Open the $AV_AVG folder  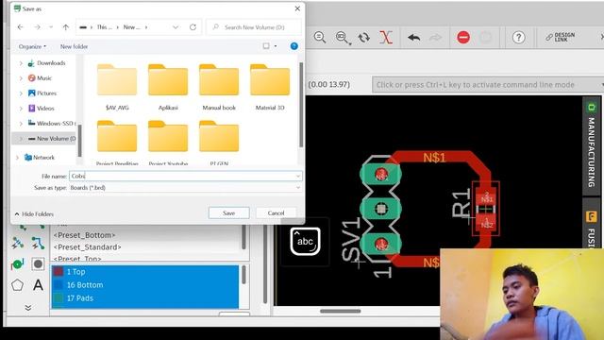click(117, 88)
